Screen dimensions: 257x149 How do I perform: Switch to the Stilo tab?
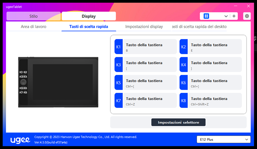pos(33,16)
